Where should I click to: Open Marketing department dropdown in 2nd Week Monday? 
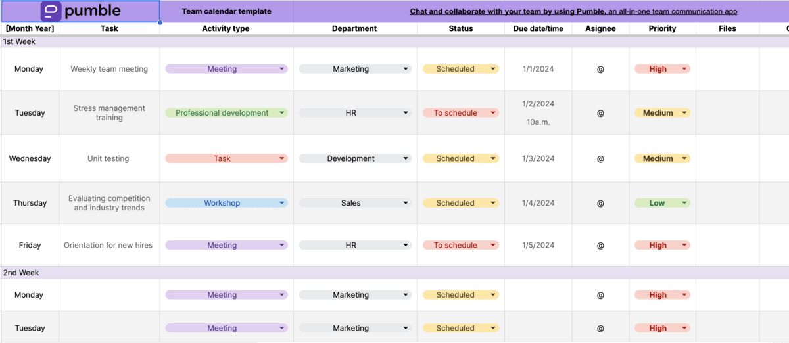pyautogui.click(x=355, y=295)
